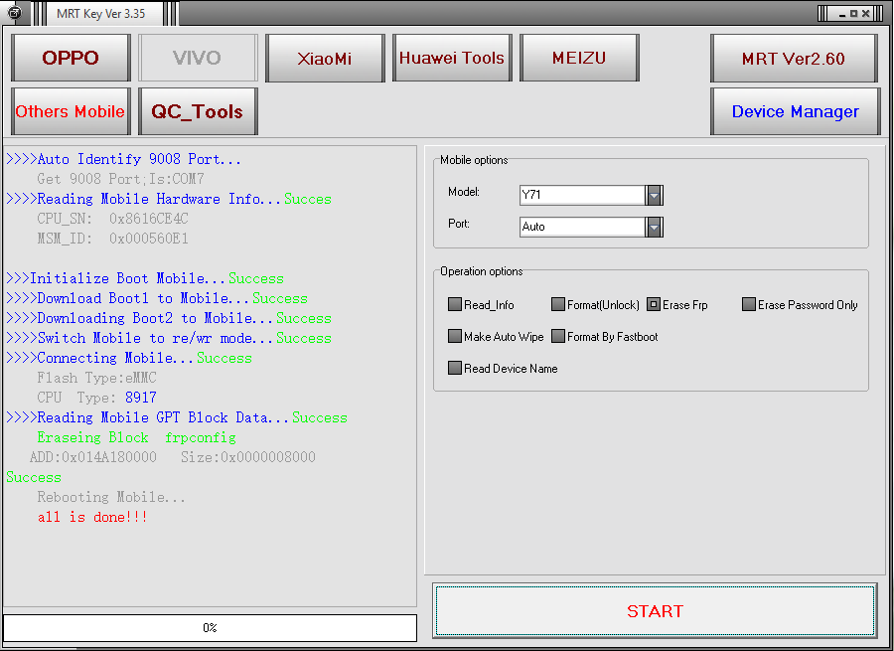Click 'Downloading Boot2 to Mobile' log line
This screenshot has width=894, height=651.
[x=169, y=318]
